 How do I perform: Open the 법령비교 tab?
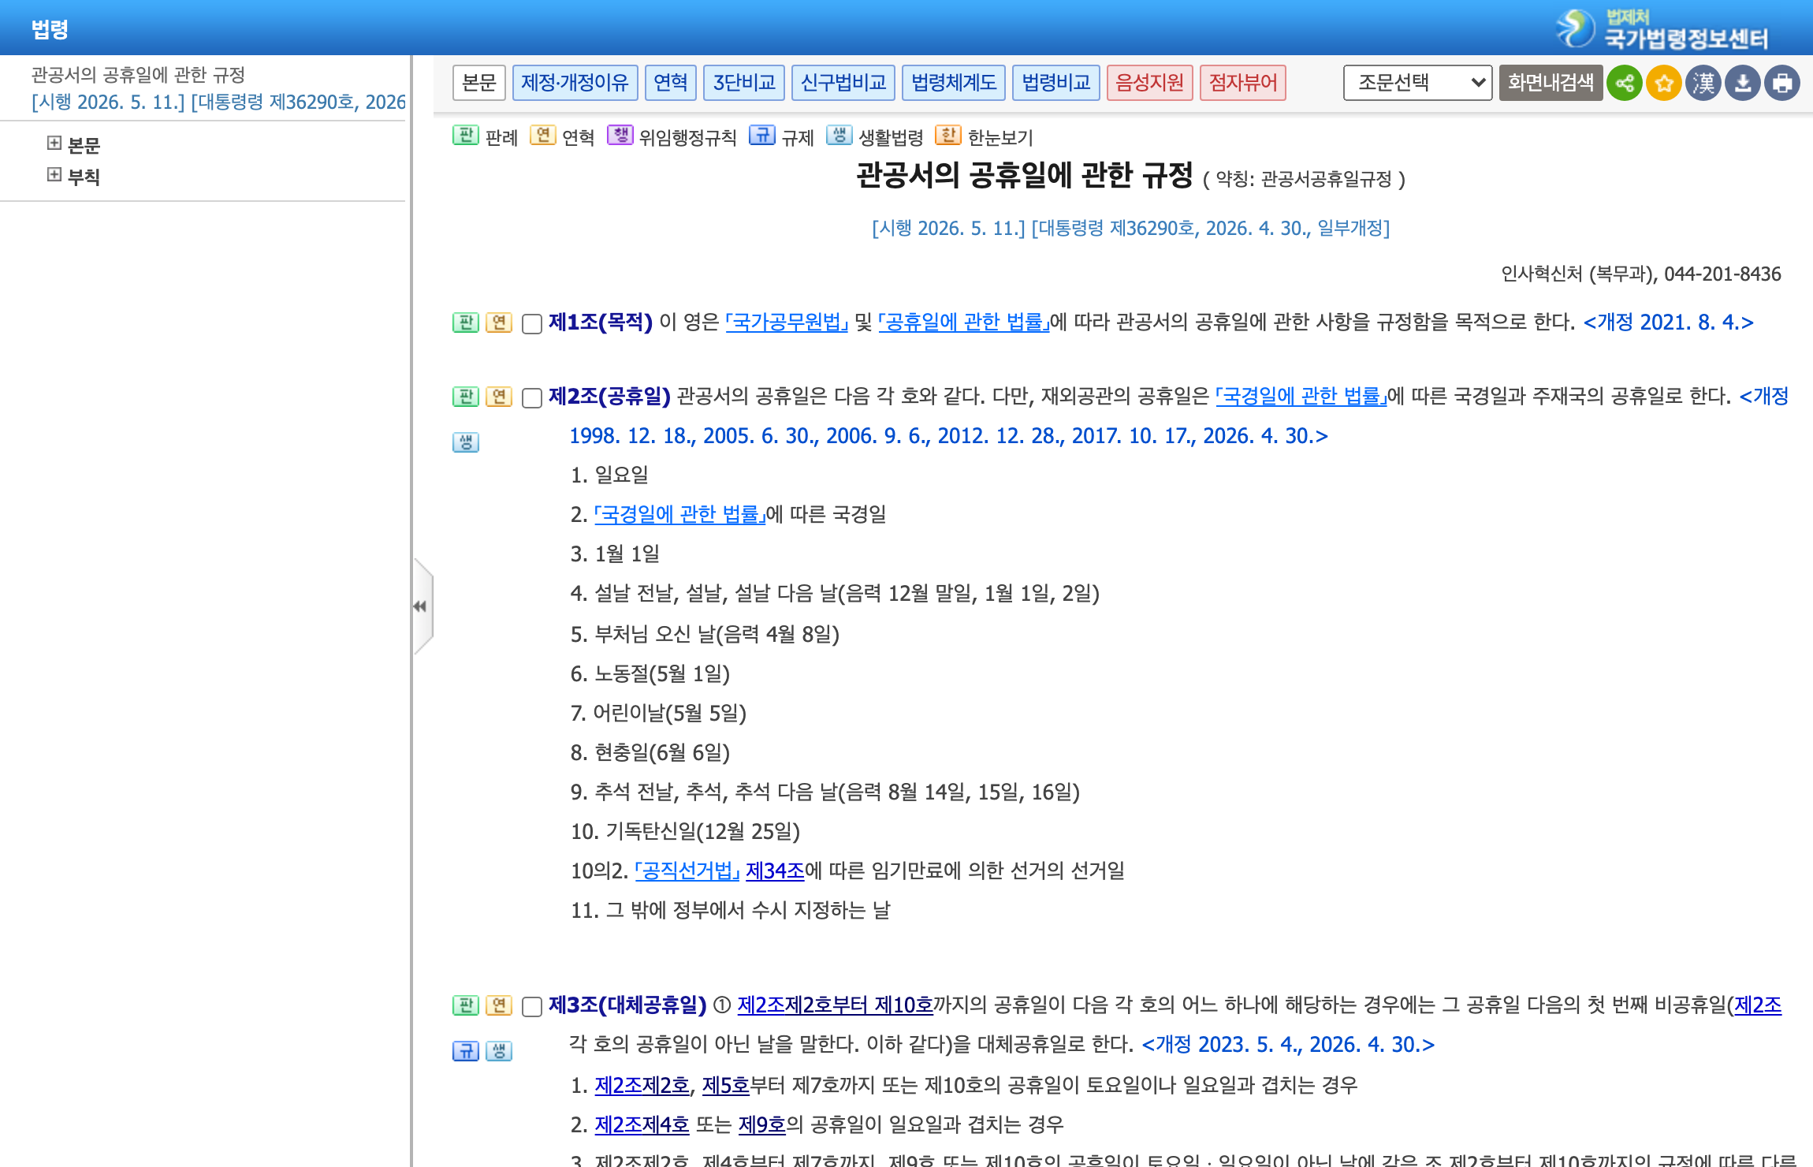pos(1056,83)
